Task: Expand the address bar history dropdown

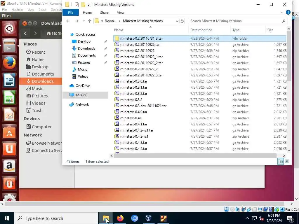Action: click(177, 21)
